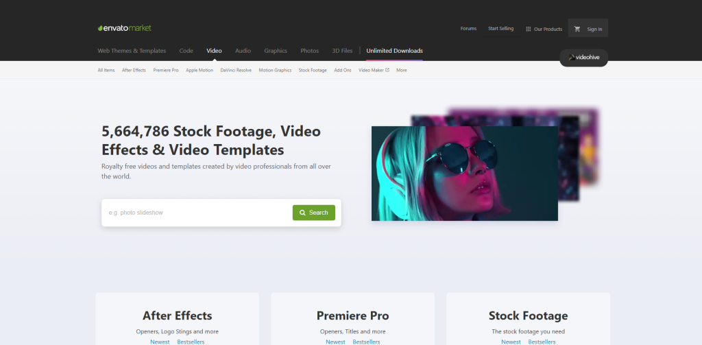702x345 pixels.
Task: Choose All Items in submenu
Action: tap(106, 71)
